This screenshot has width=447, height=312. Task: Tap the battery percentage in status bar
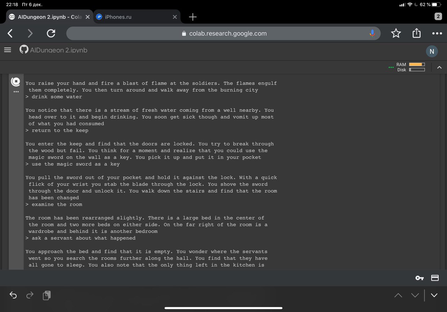pos(425,5)
